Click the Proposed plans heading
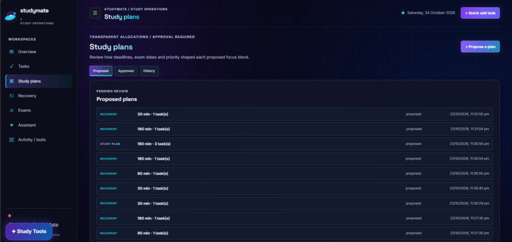512x242 pixels. pyautogui.click(x=117, y=99)
